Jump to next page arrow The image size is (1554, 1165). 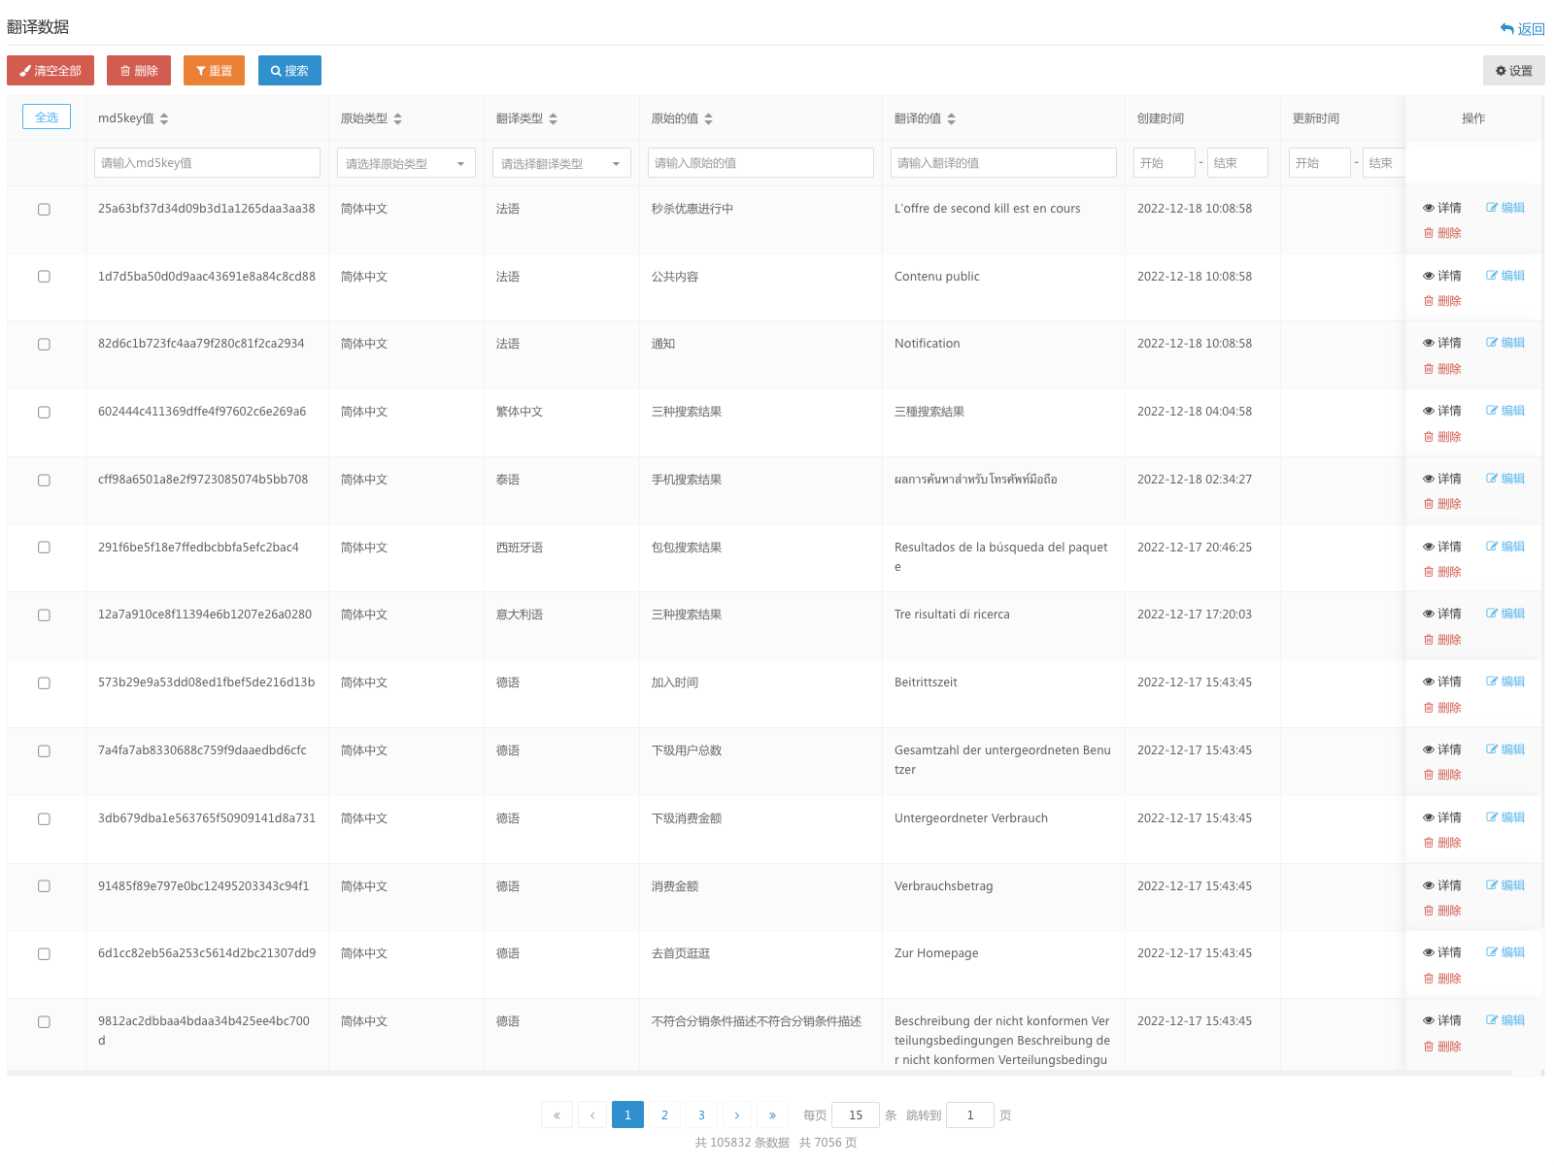pos(737,1115)
